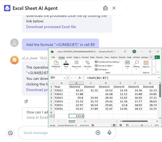The height and width of the screenshot is (142, 162).
Task: Click the orange of_xl_sheet plugin avatar
Action: click(14, 60)
